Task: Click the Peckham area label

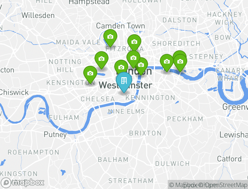Action: 185,119
